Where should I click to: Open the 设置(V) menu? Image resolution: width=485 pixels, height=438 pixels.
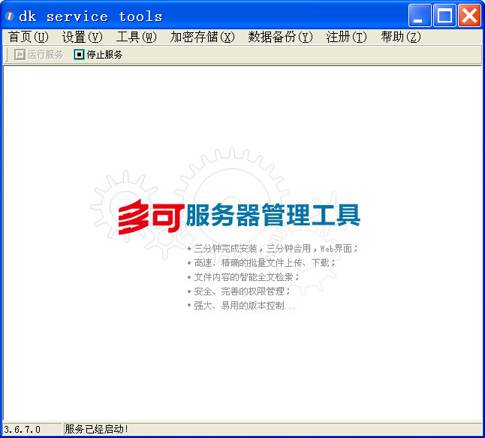(x=83, y=37)
